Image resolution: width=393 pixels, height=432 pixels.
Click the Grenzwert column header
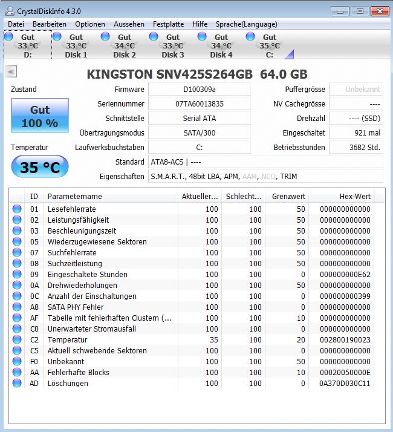point(287,197)
